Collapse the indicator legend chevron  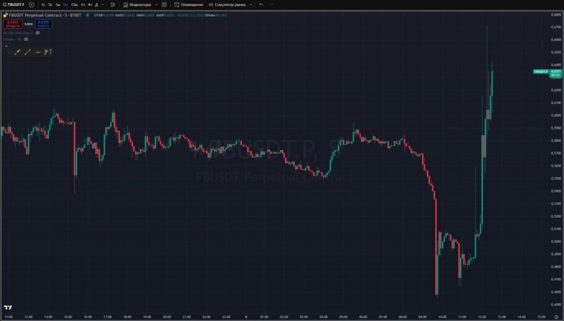pyautogui.click(x=6, y=46)
